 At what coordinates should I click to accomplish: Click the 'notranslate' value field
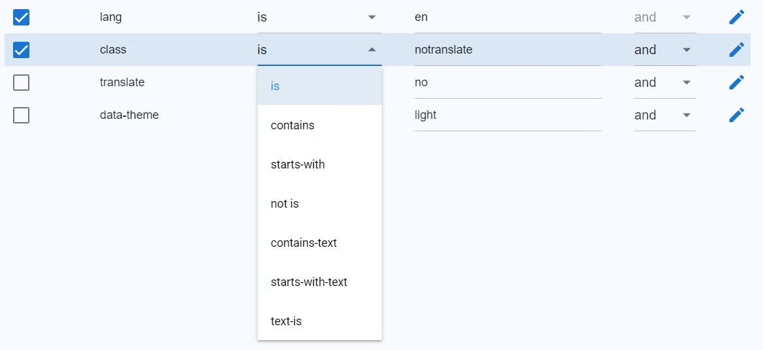507,50
